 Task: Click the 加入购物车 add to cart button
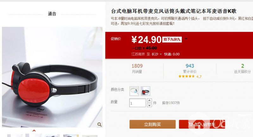[x=202, y=124]
